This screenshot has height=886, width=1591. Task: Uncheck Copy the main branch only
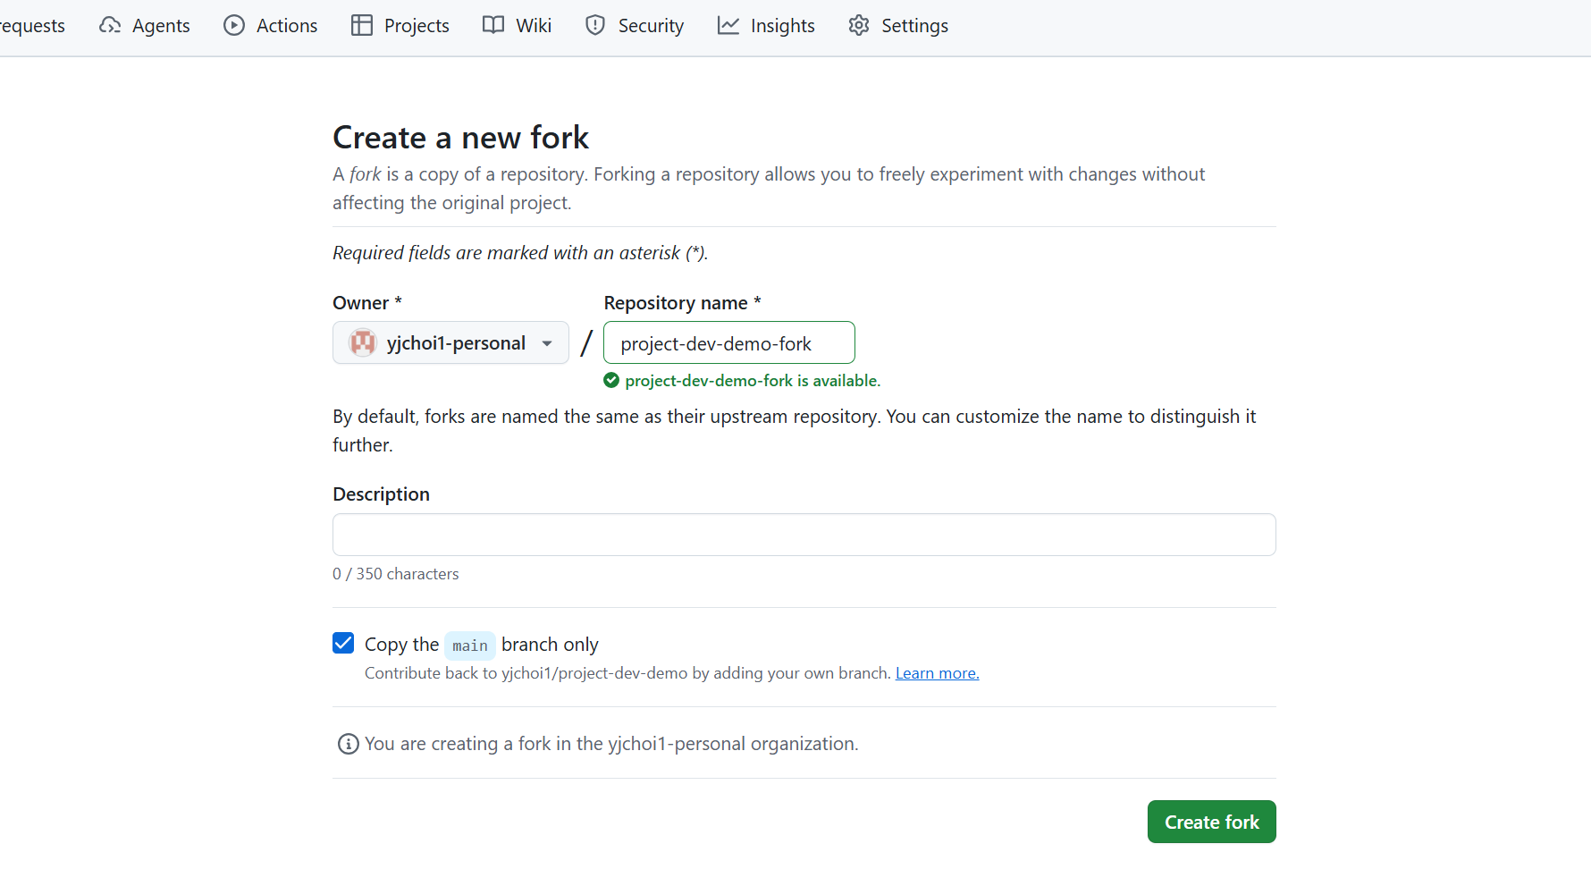click(343, 643)
